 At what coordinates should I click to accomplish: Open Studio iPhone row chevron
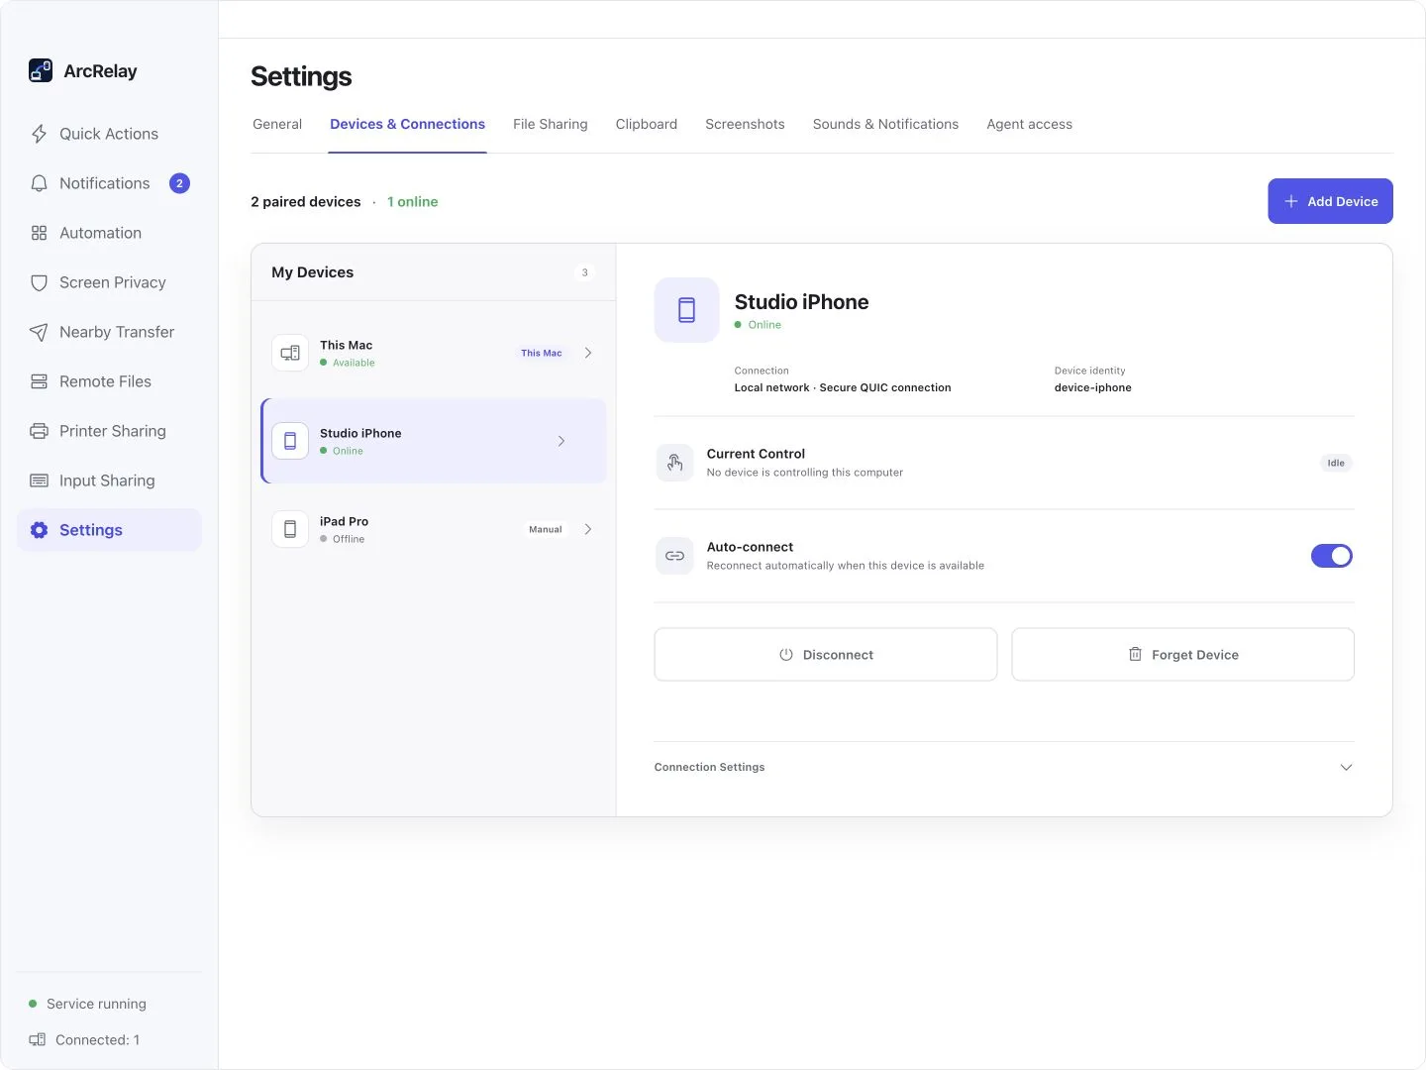point(561,441)
